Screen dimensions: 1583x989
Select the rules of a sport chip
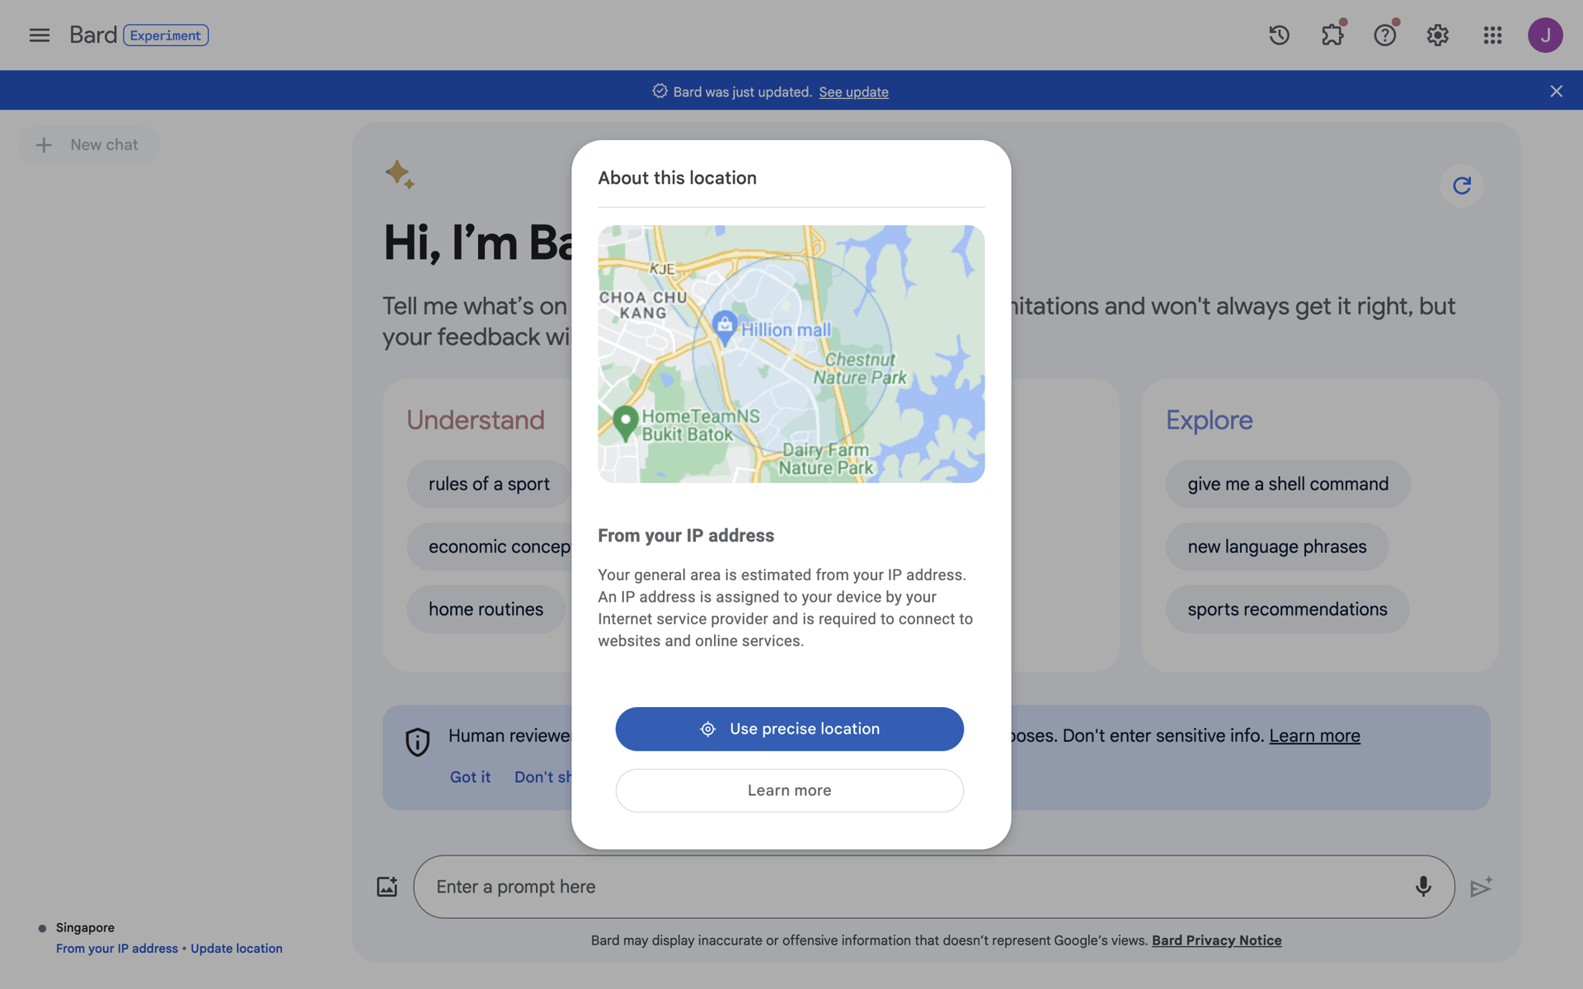tap(489, 484)
